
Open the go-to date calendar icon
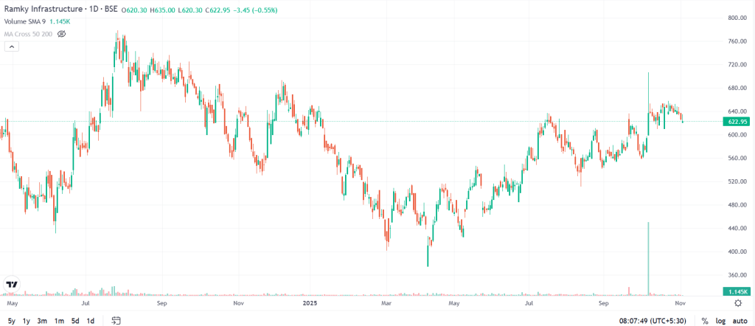coord(116,321)
